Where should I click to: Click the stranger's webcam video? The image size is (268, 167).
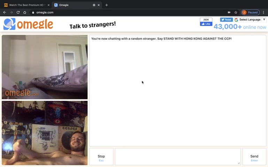click(x=45, y=67)
